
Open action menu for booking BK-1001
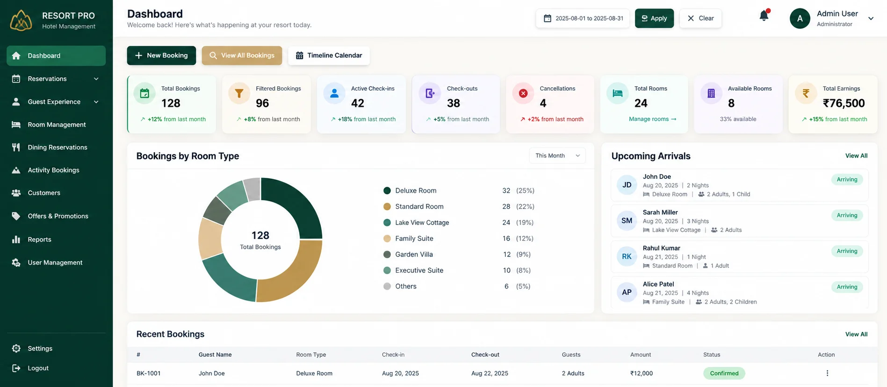pyautogui.click(x=827, y=373)
